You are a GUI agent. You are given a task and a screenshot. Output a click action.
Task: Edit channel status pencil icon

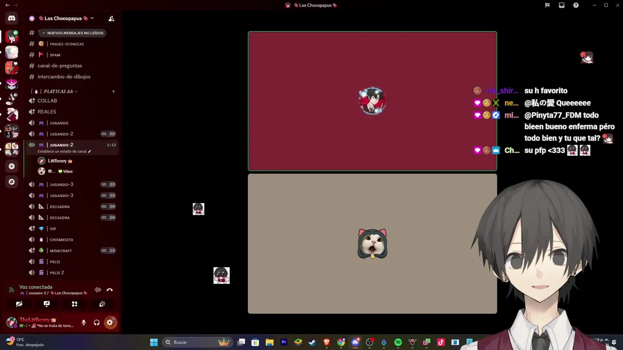pos(89,151)
